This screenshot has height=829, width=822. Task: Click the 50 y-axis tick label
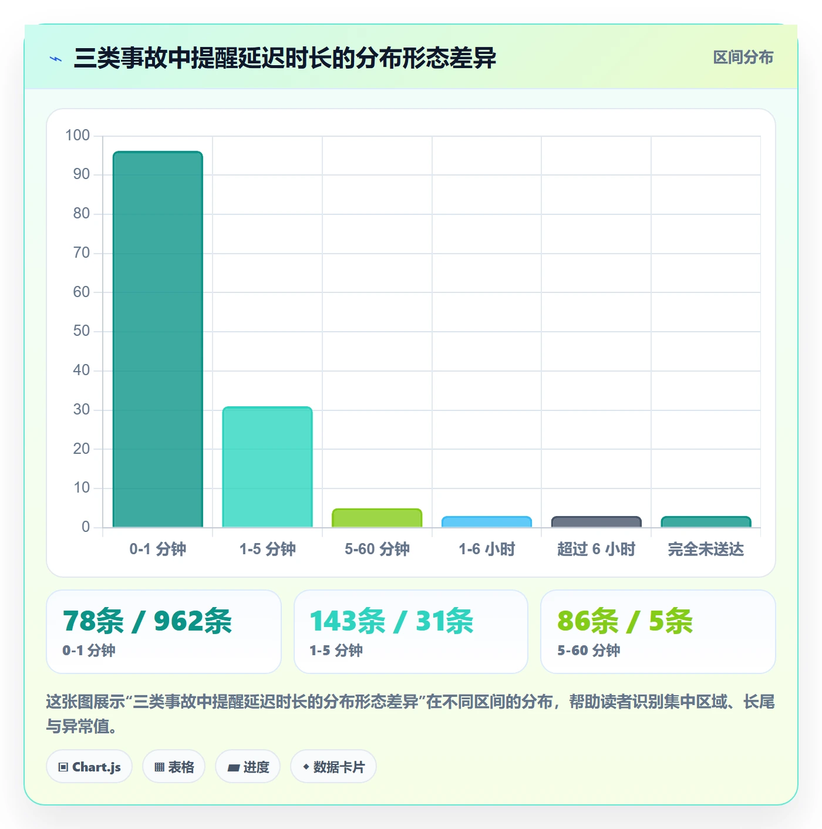[x=82, y=331]
